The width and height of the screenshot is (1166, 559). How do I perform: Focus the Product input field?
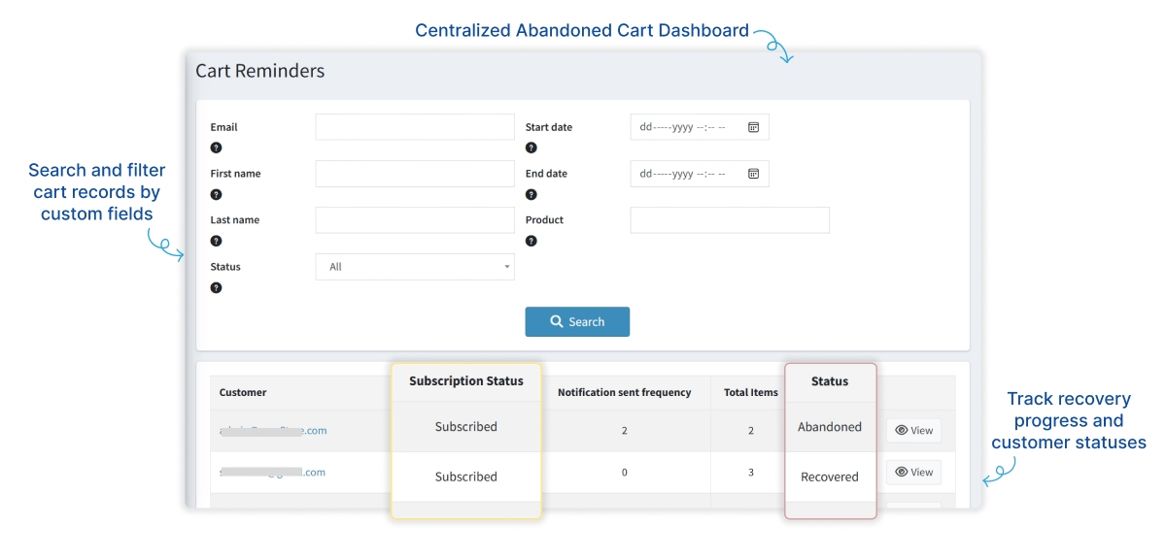click(x=730, y=220)
